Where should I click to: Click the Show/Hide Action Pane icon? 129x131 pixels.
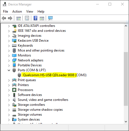42,18
